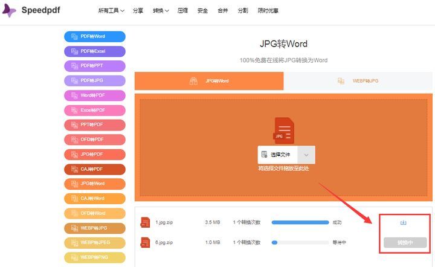Select the 1.jpg.zip file name
The height and width of the screenshot is (267, 435).
164,222
